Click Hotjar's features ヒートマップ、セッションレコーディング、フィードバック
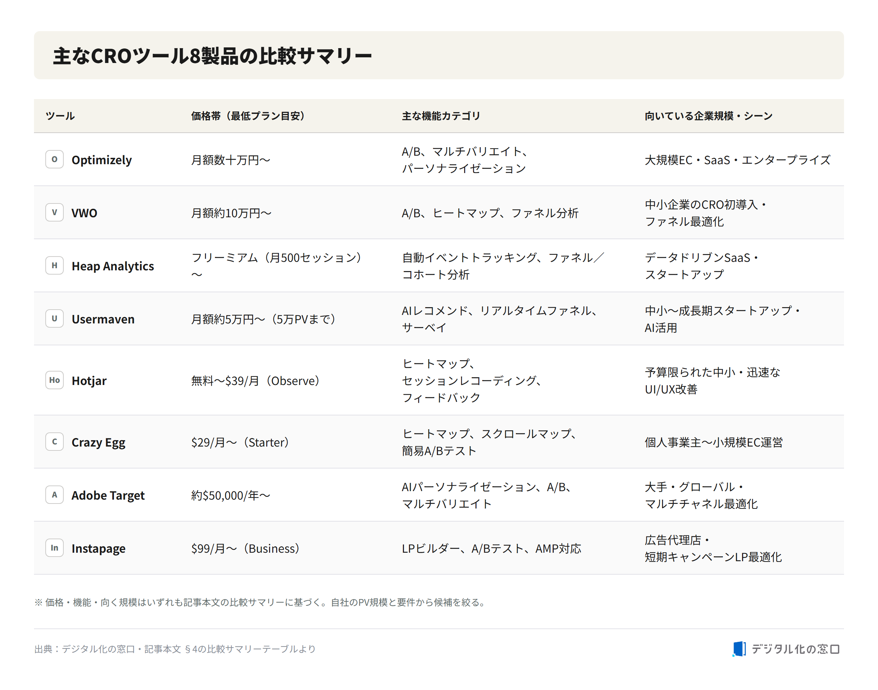Viewport: 878px width, 690px height. (x=472, y=380)
